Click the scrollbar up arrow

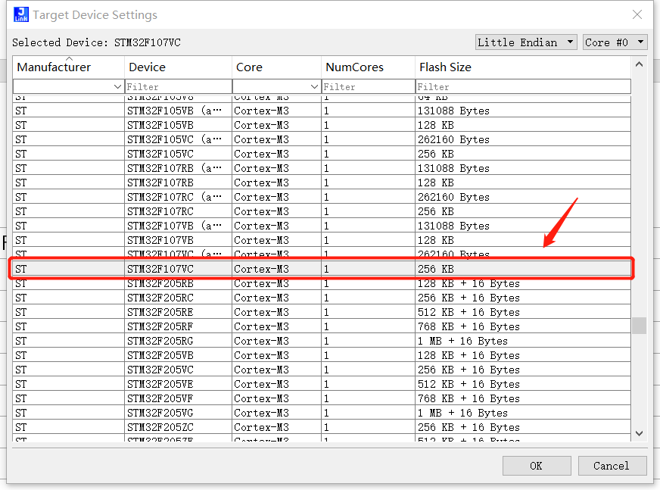639,64
